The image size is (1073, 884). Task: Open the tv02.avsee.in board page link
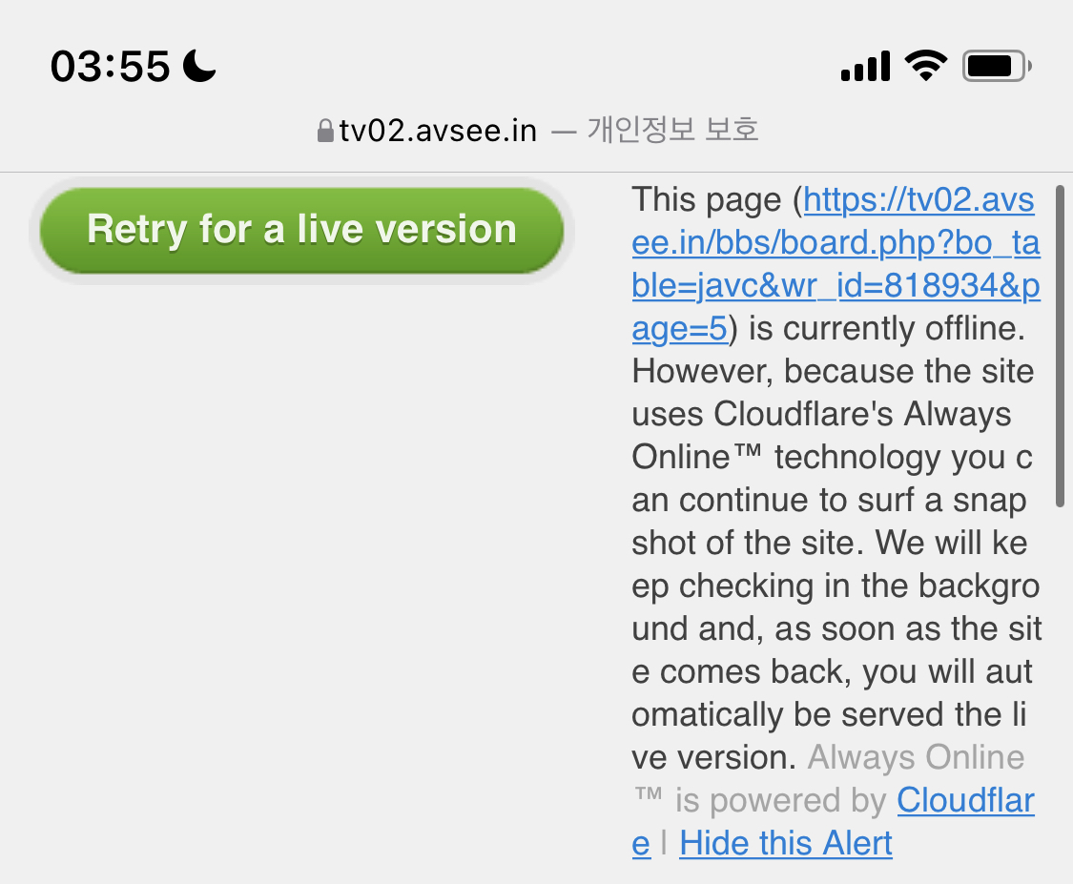tap(836, 264)
